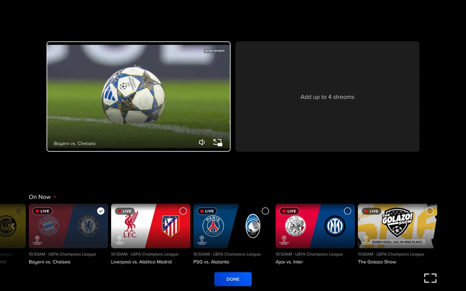The width and height of the screenshot is (466, 291).
Task: Click 'The Golazo Show' title text
Action: coord(377,262)
